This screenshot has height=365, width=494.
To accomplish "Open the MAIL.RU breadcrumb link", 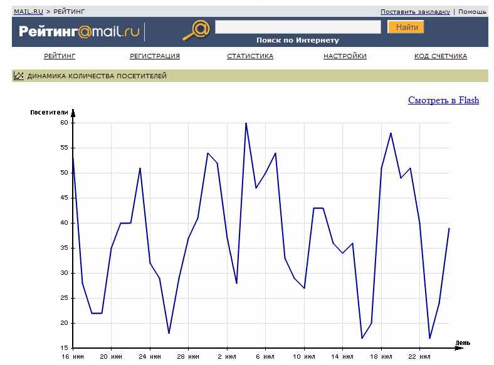I will click(28, 12).
